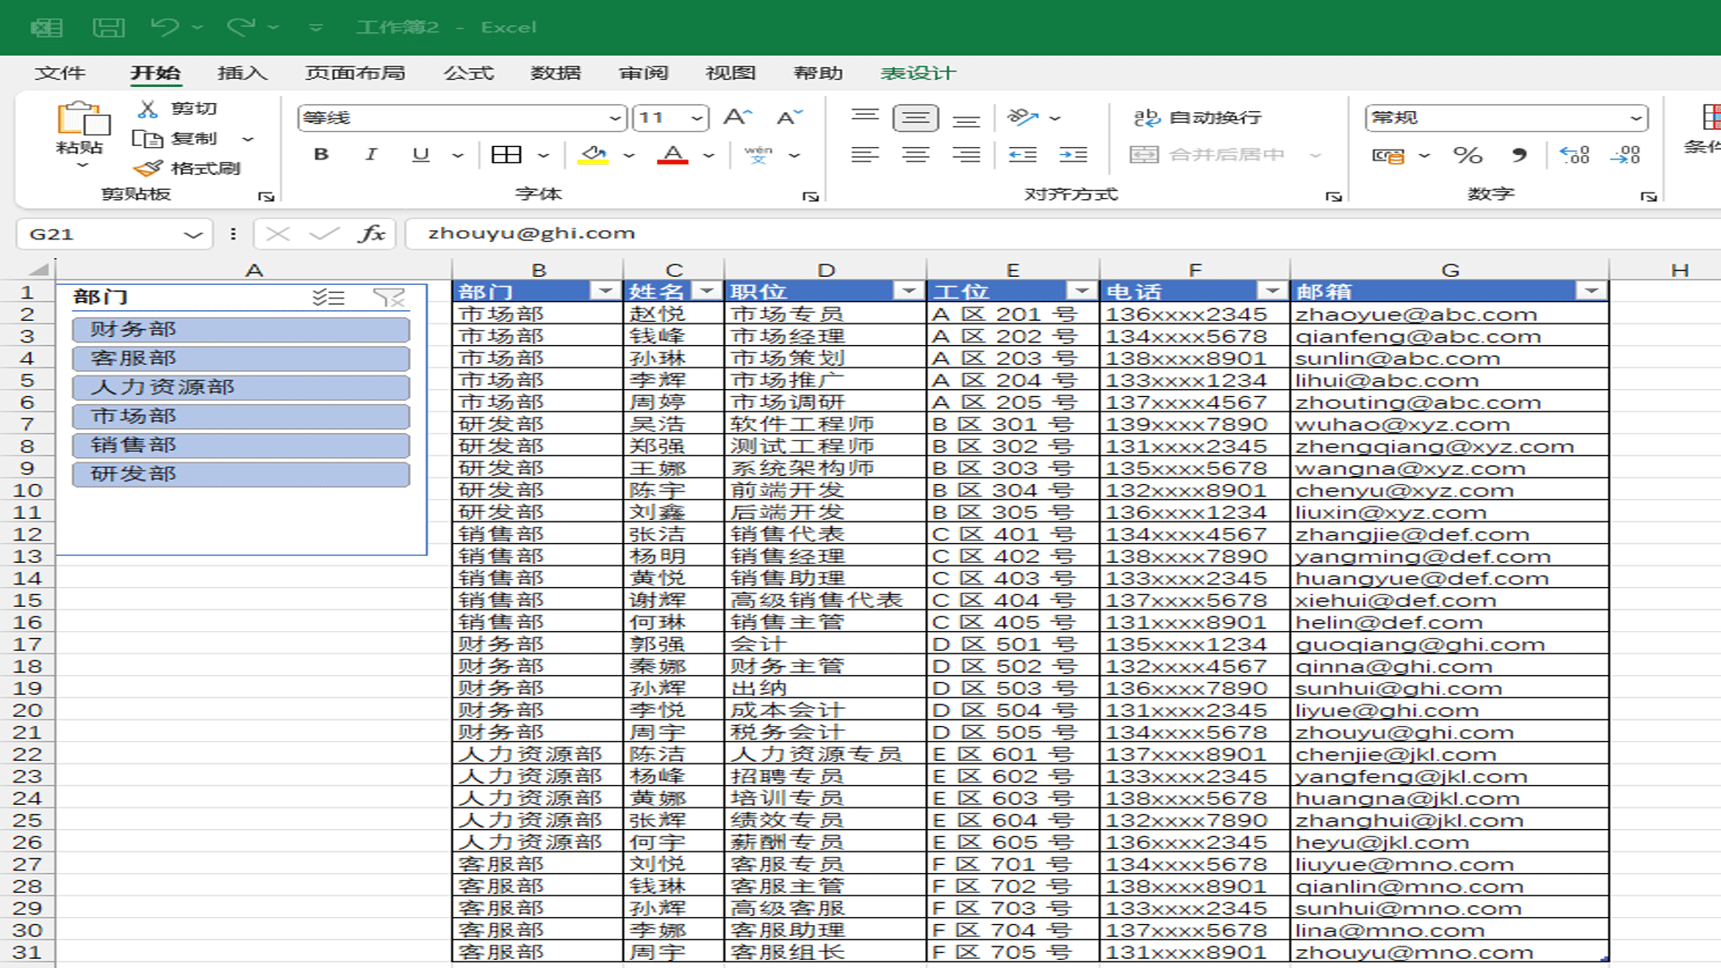Open font name 等线 dropdown
Viewport: 1721px width, 968px height.
tap(615, 117)
